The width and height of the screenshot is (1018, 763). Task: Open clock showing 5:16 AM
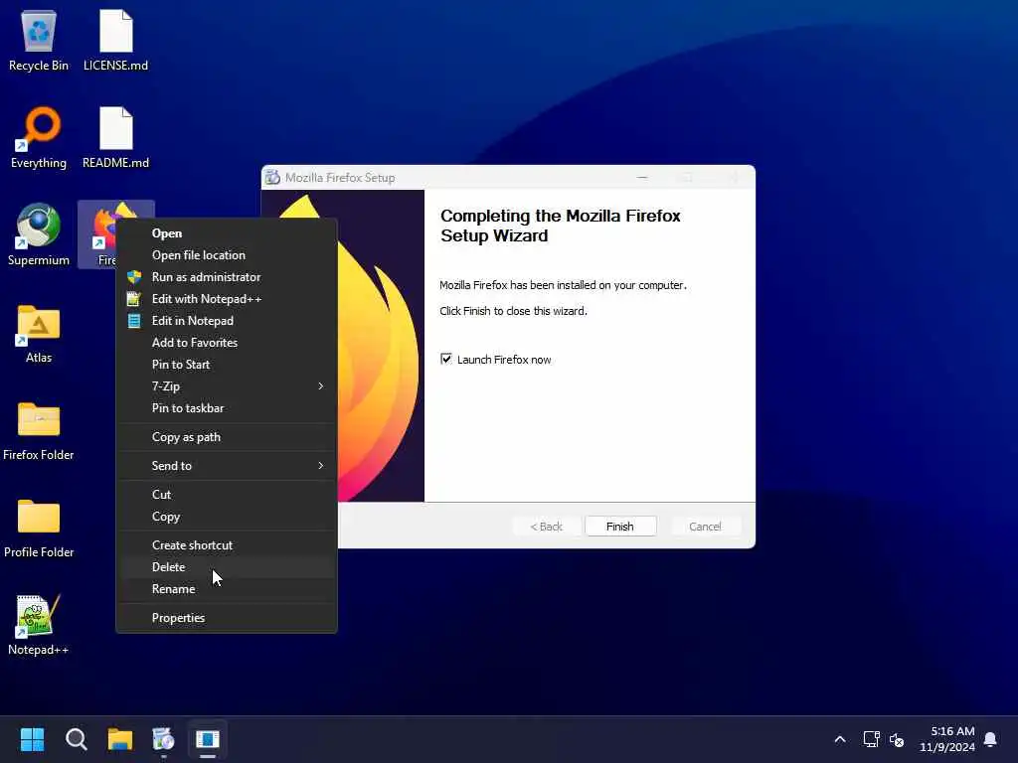click(x=947, y=739)
